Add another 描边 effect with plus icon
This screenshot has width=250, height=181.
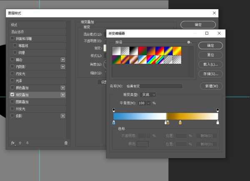coord(63,60)
